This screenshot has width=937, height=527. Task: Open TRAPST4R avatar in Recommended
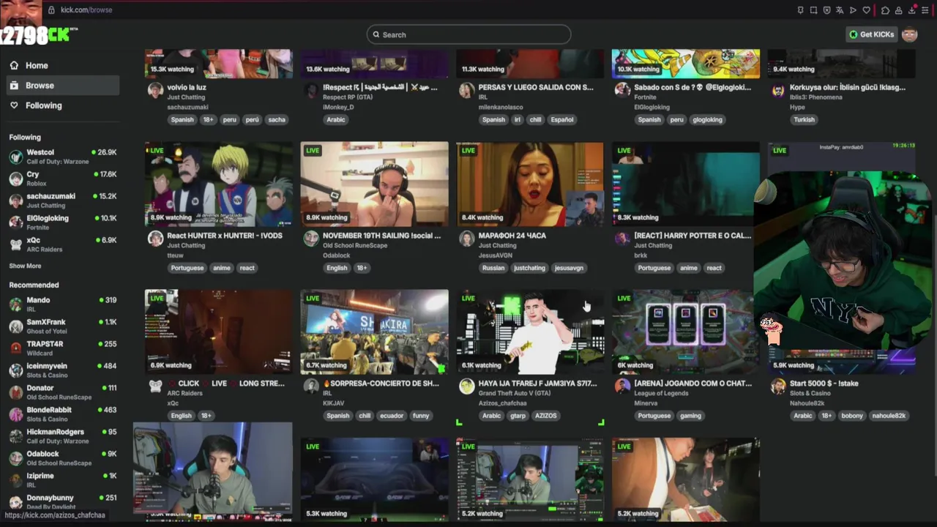[x=15, y=348]
